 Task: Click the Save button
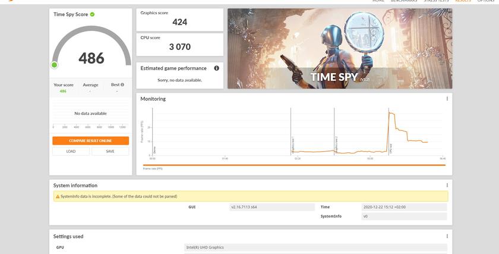pyautogui.click(x=110, y=151)
